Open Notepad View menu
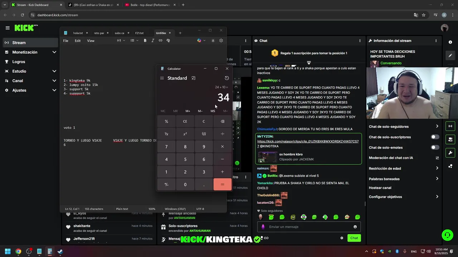The image size is (458, 257). [91, 41]
